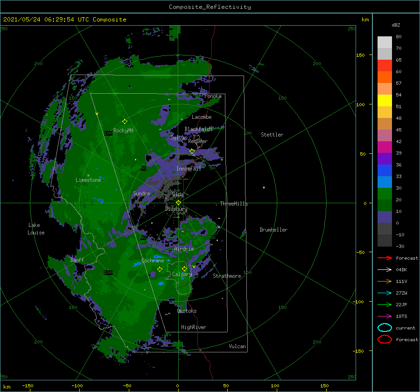Click the ThreeHills label
The image size is (420, 392).
click(234, 204)
